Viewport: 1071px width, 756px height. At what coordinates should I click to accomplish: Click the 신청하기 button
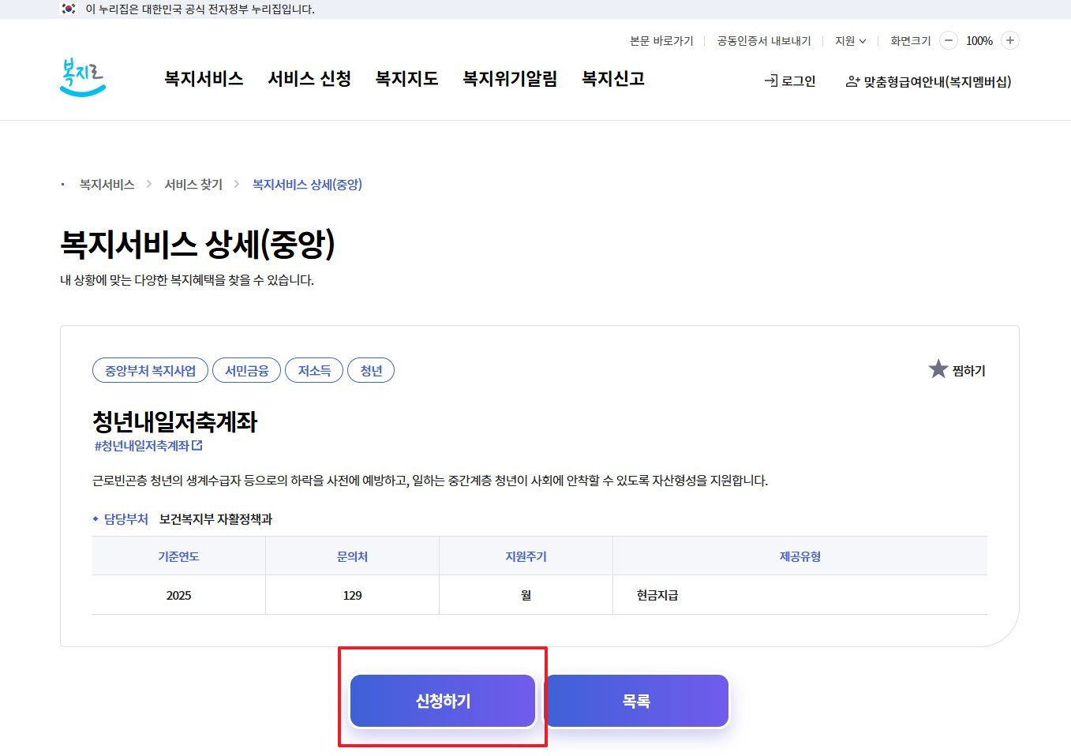pos(443,701)
